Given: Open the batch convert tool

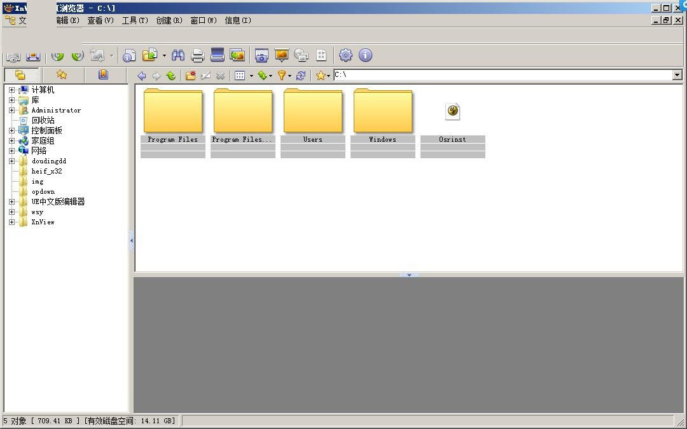Looking at the screenshot, I should click(237, 55).
